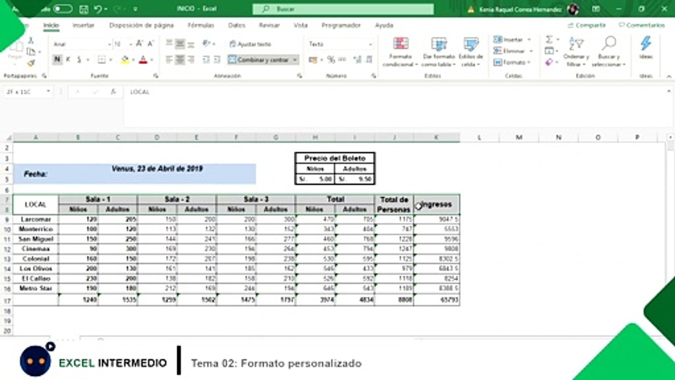Center text horizontally
Image resolution: width=675 pixels, height=380 pixels.
pos(180,60)
